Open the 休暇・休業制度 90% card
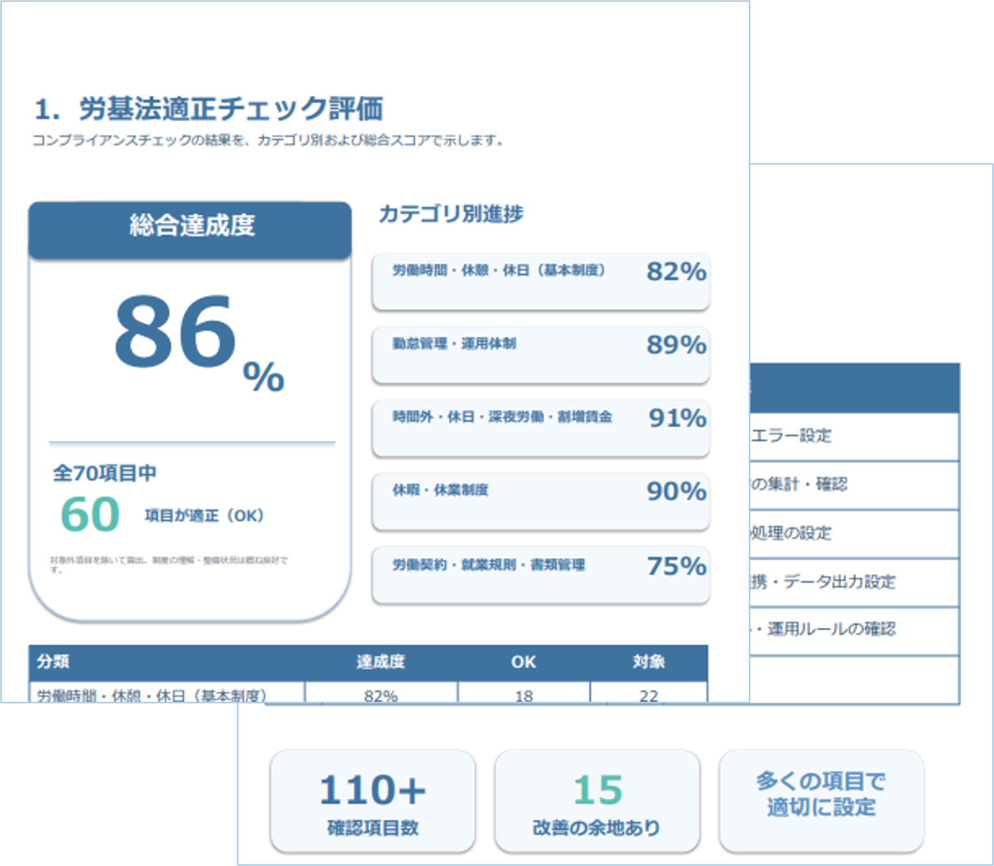 point(541,502)
